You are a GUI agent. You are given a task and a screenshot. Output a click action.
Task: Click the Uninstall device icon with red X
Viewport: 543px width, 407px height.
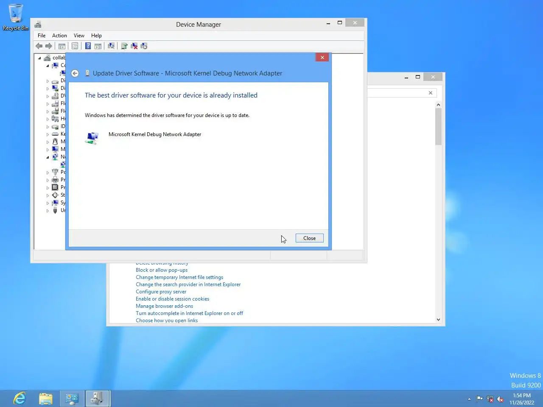[134, 46]
